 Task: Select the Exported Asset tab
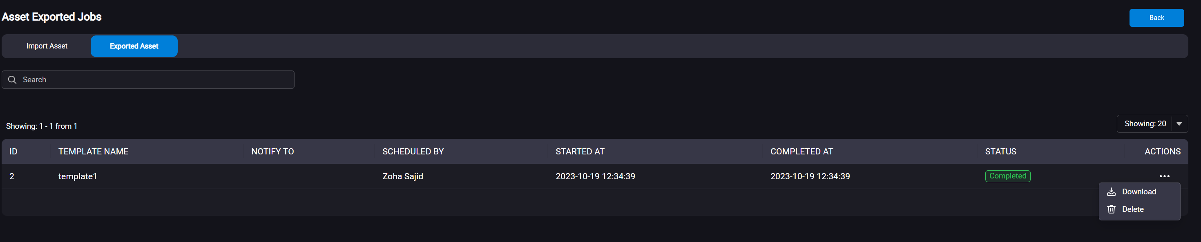pyautogui.click(x=134, y=46)
